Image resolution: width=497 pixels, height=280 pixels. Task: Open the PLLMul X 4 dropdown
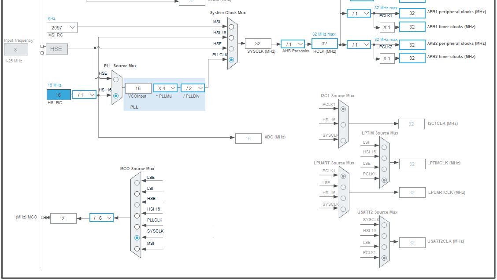point(166,88)
